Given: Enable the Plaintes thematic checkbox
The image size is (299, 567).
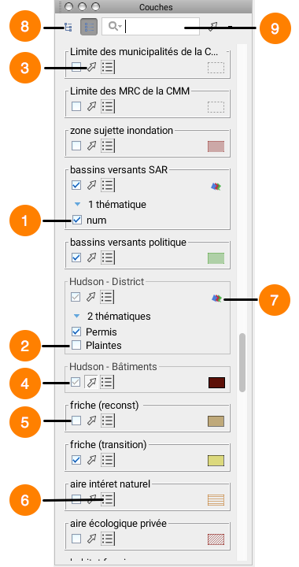Looking at the screenshot, I should (x=76, y=346).
